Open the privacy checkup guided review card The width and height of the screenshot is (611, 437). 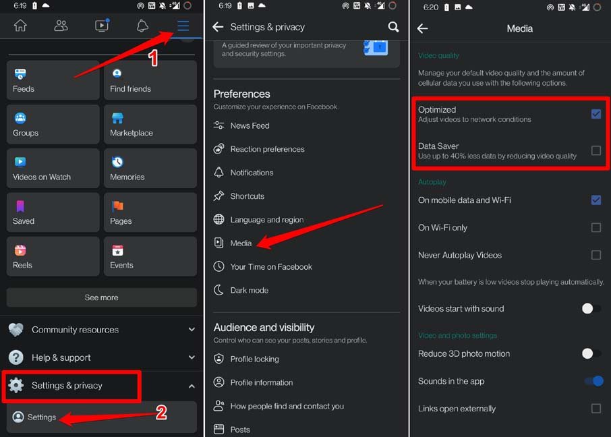(306, 53)
